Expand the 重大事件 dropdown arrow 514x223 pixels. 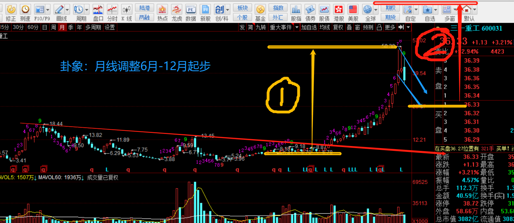click(297, 27)
